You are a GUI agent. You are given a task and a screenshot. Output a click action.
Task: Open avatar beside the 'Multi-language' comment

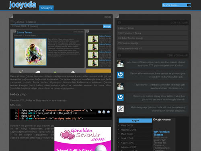tap(120, 109)
